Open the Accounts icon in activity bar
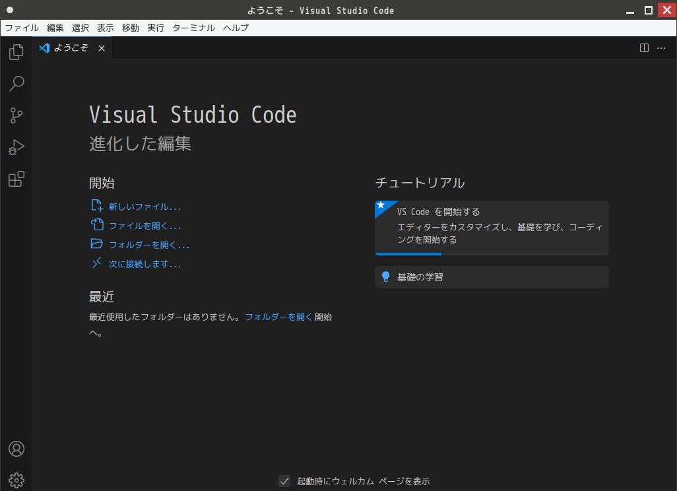Viewport: 677px width, 491px height. 16,449
